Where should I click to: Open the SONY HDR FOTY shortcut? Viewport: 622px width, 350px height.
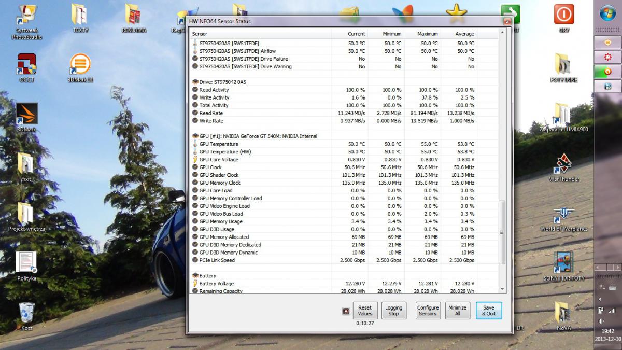(564, 267)
